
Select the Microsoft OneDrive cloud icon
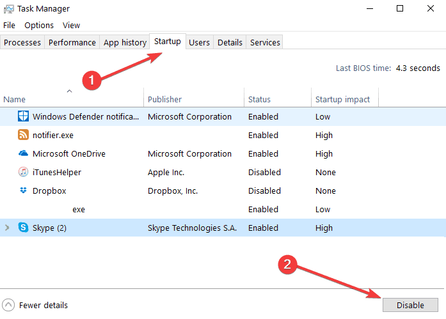click(23, 154)
